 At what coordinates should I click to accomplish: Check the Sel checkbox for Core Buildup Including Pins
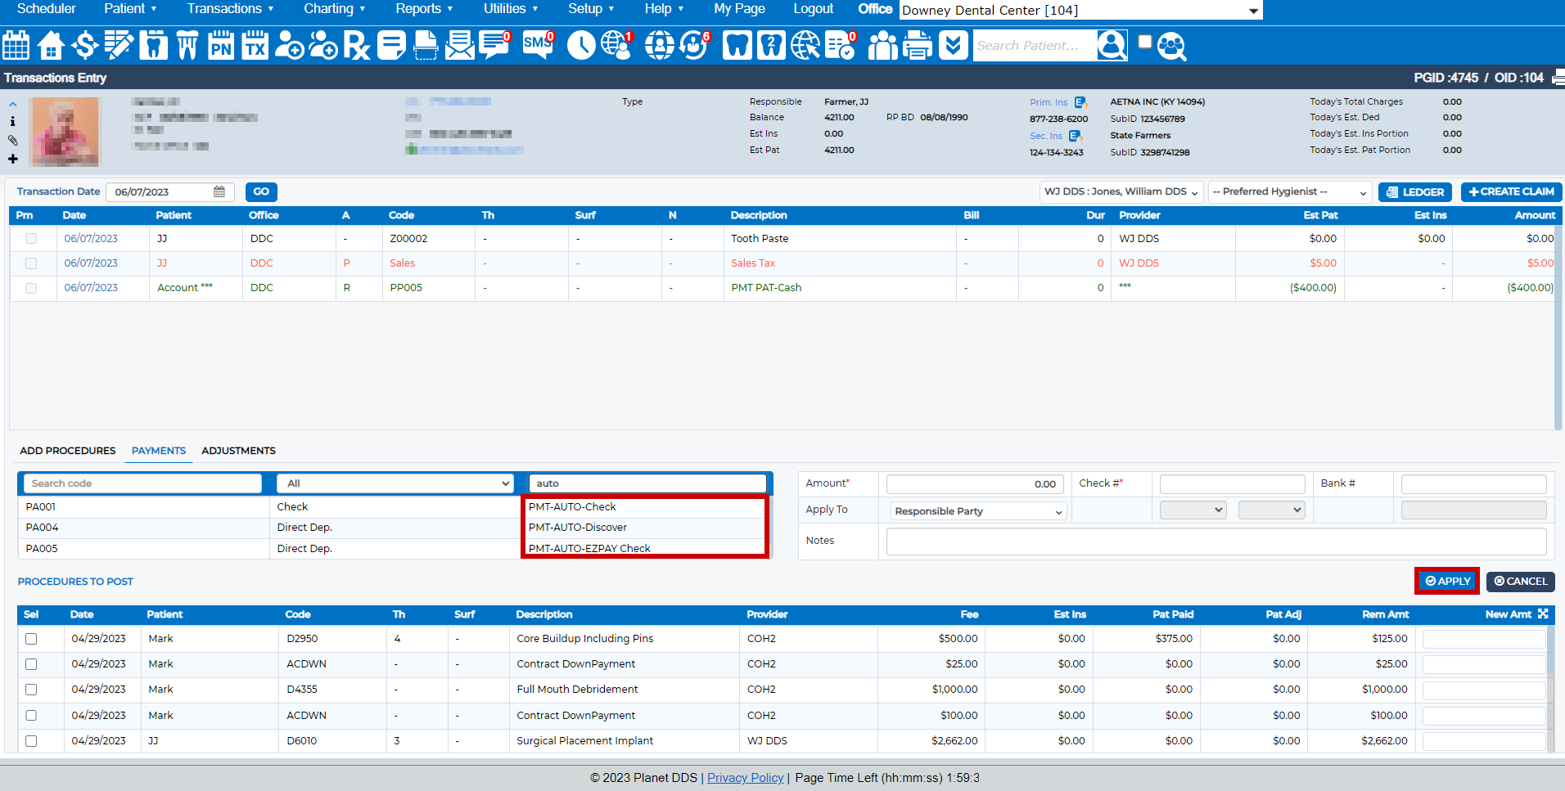(x=31, y=639)
